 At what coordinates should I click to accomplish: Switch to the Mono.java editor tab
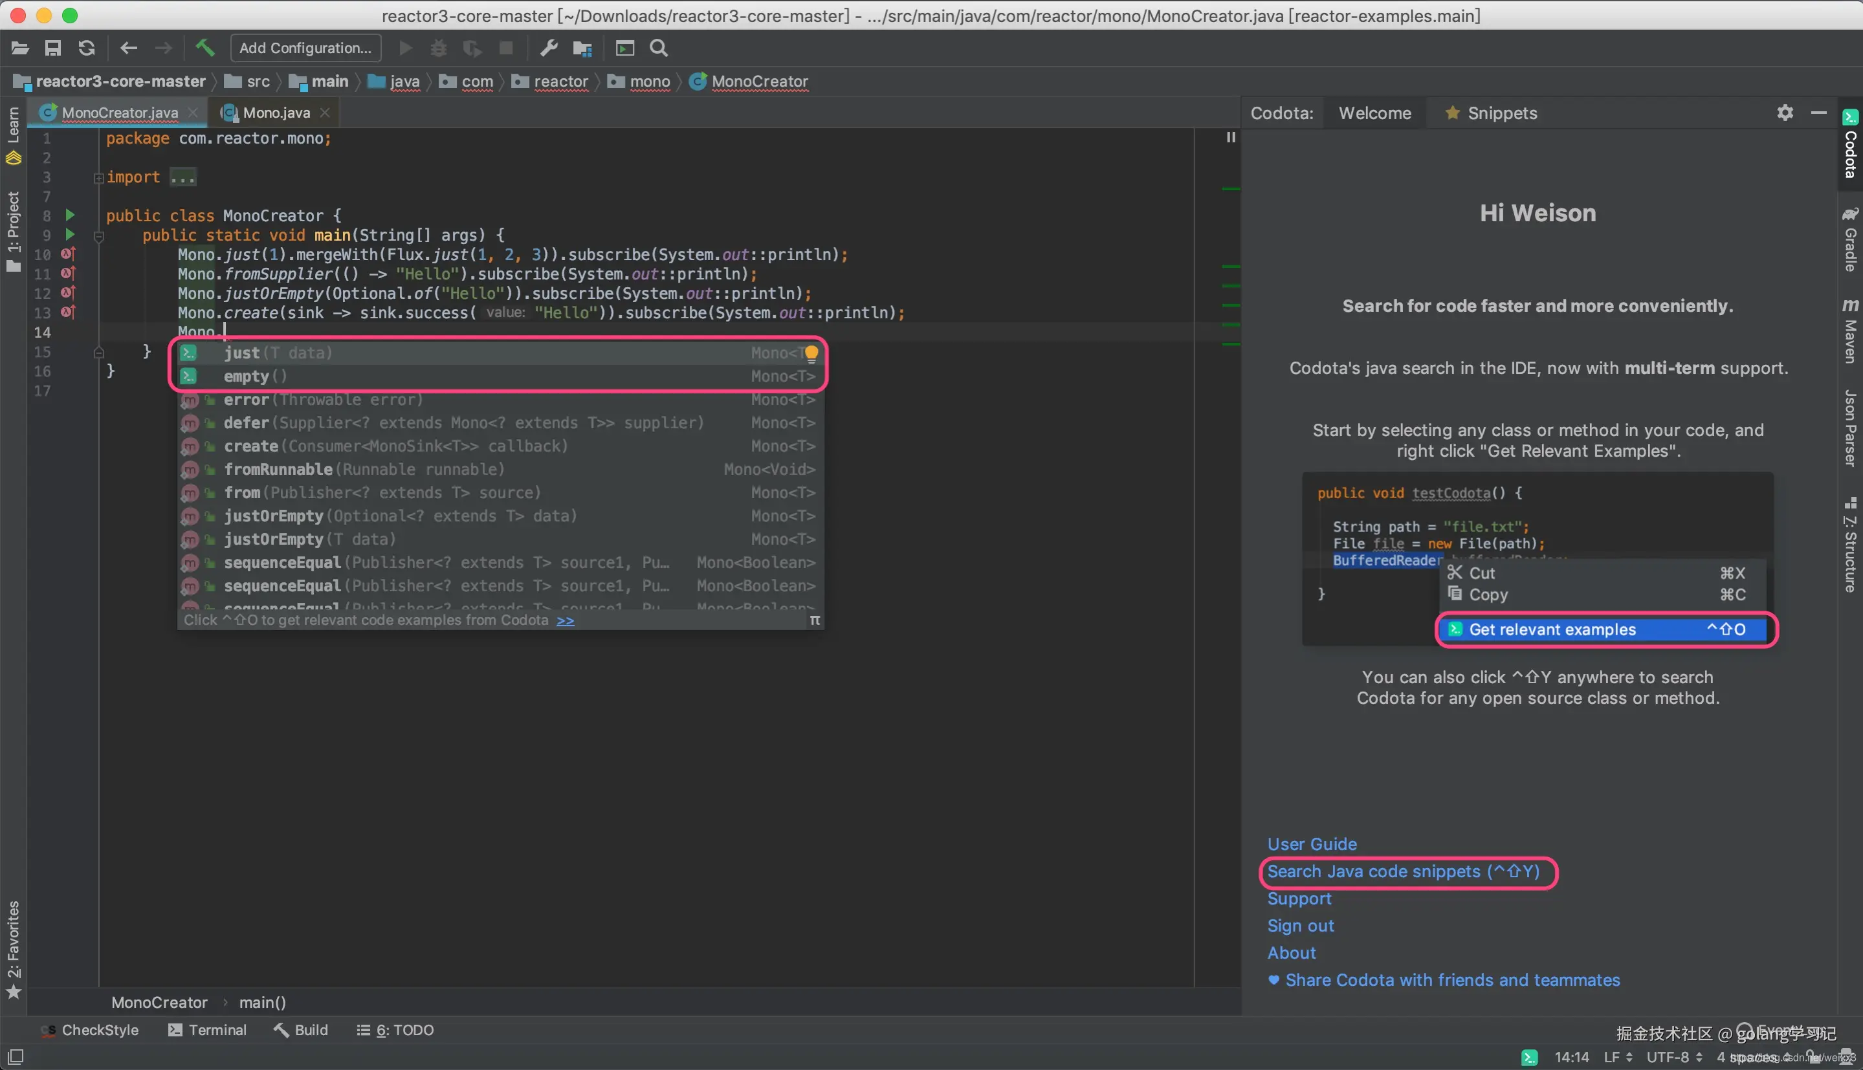click(276, 113)
